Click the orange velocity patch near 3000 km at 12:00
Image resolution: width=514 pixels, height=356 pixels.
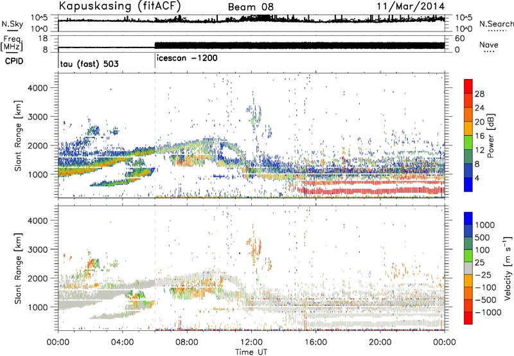click(x=254, y=247)
